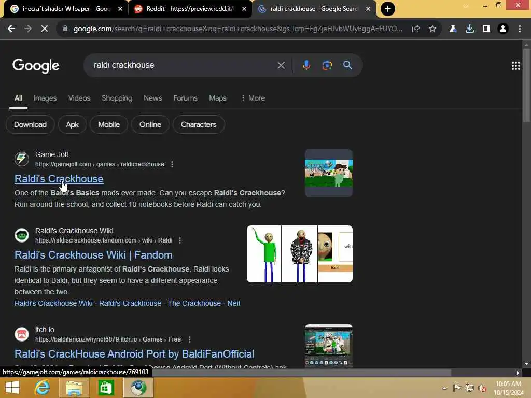Filter results with Characters chip

coord(199,124)
